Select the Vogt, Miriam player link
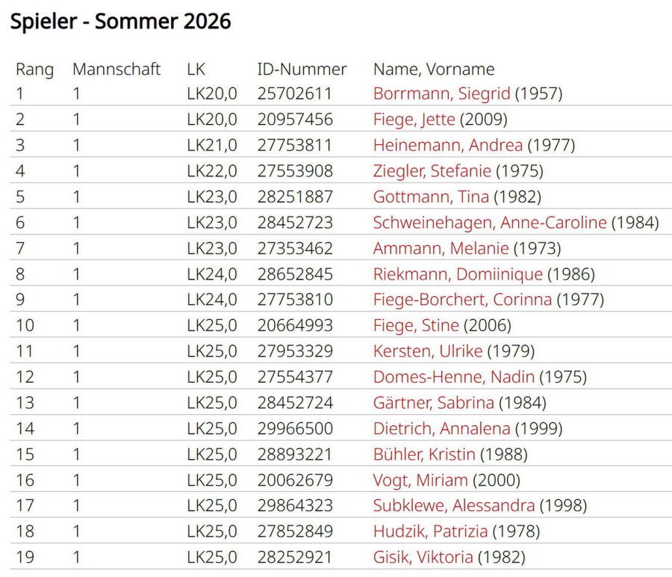Screen dimensions: 672x577 [x=420, y=481]
